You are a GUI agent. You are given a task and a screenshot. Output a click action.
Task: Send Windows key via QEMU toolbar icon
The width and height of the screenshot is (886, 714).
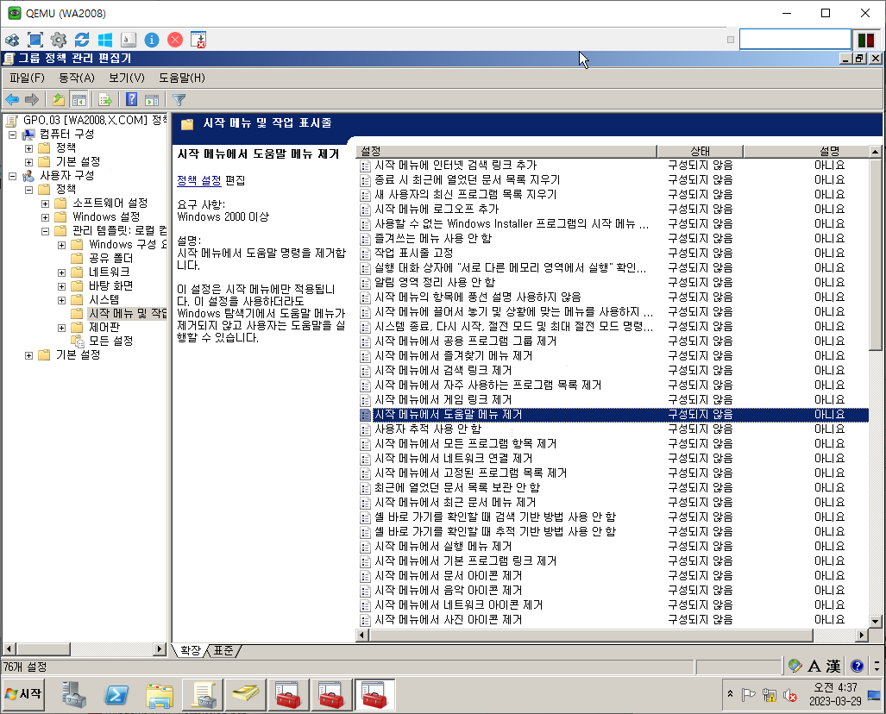[x=105, y=40]
